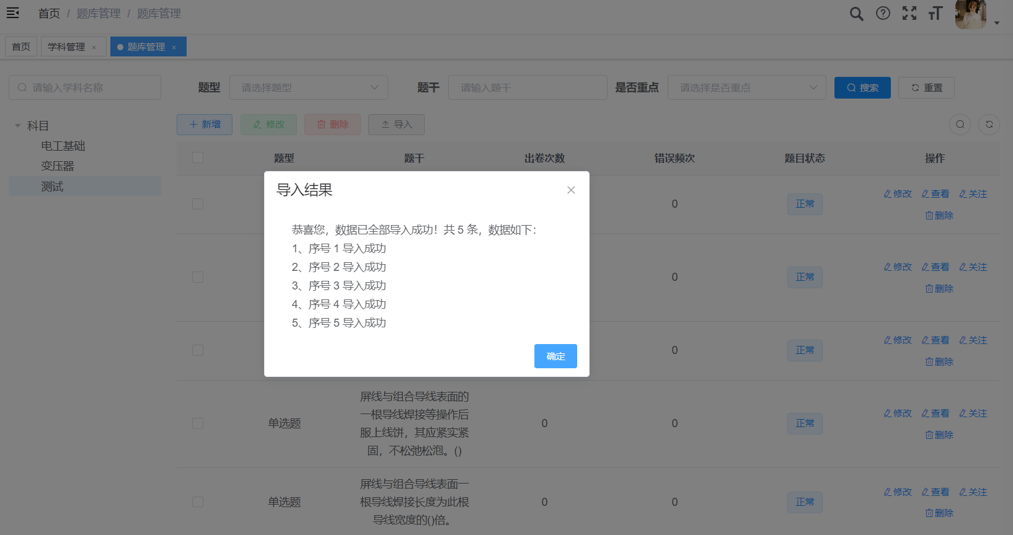Image resolution: width=1013 pixels, height=535 pixels.
Task: Open the font size setting icon
Action: click(x=936, y=14)
